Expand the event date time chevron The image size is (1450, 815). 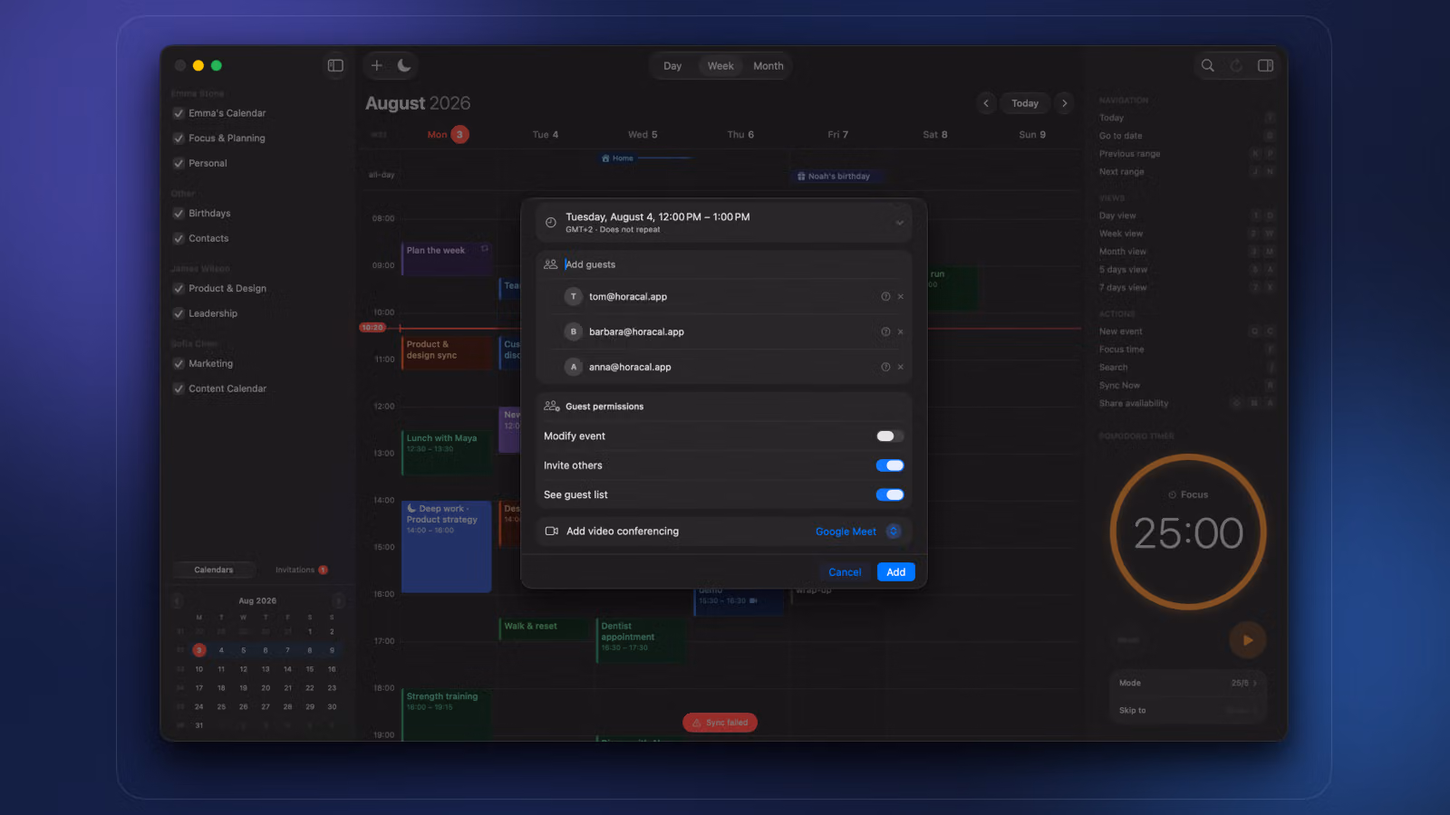(x=900, y=223)
